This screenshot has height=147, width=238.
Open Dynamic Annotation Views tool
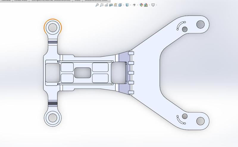click(x=115, y=5)
